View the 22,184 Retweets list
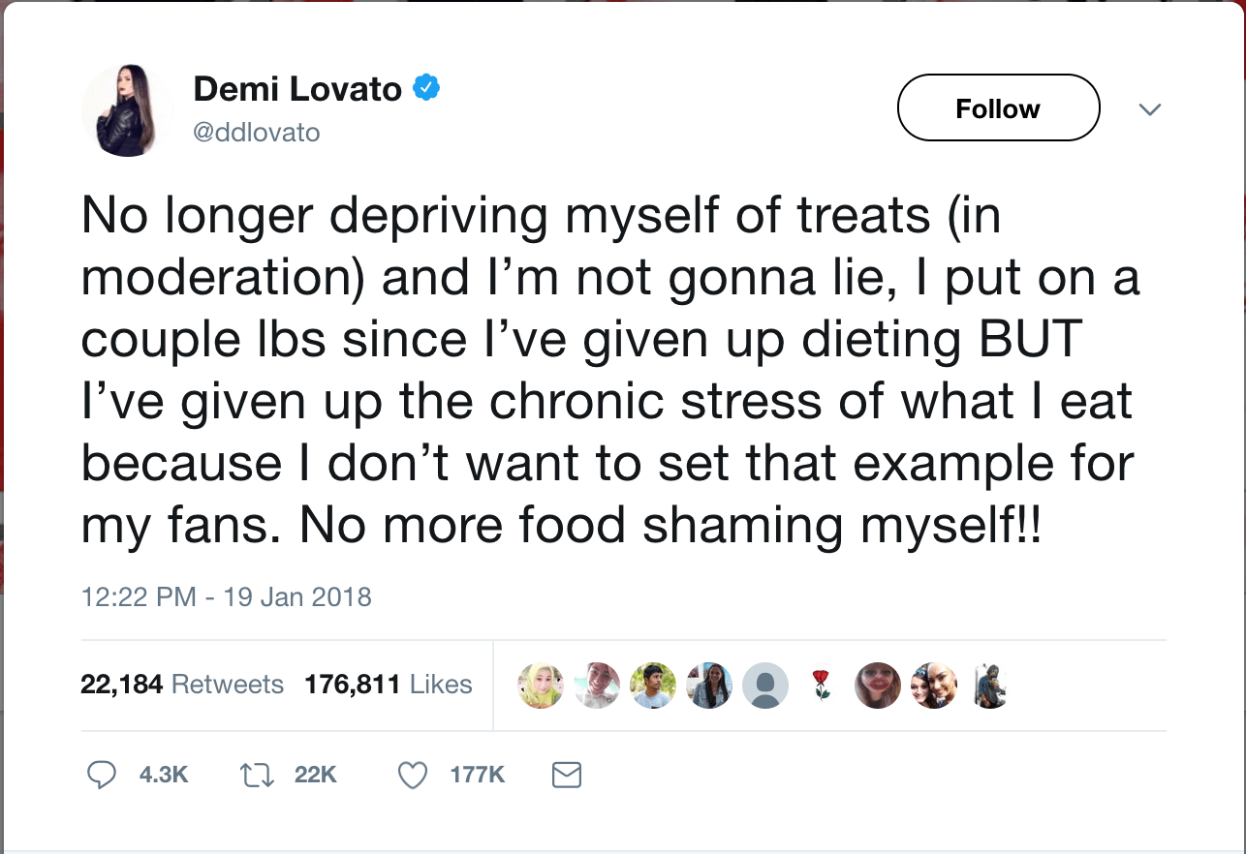The width and height of the screenshot is (1246, 854). [x=182, y=685]
